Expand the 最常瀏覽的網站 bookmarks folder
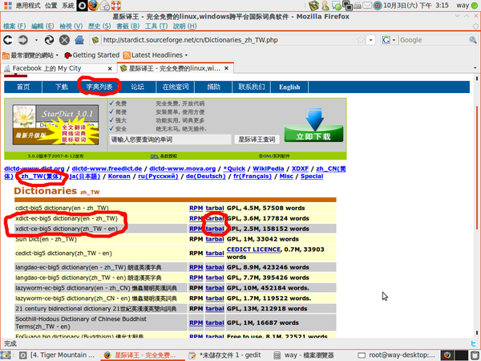This screenshot has width=481, height=361. point(30,55)
